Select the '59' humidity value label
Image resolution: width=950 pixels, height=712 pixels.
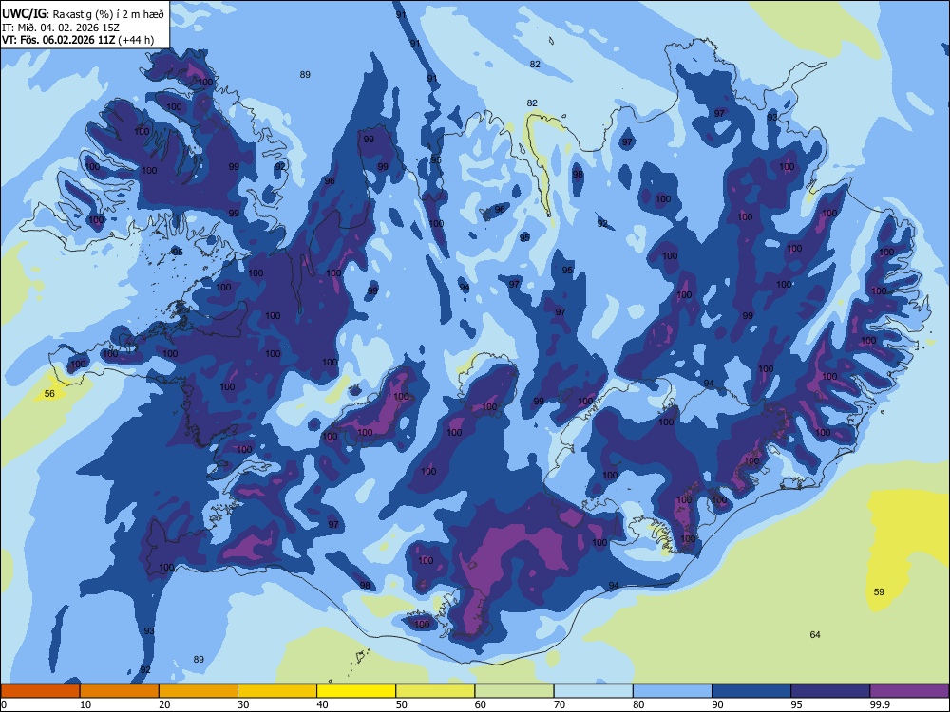coord(879,592)
